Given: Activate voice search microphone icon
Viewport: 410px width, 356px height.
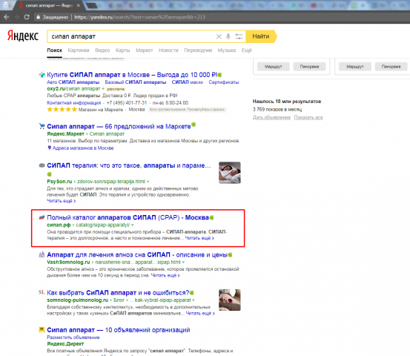Looking at the screenshot, I should [x=228, y=36].
